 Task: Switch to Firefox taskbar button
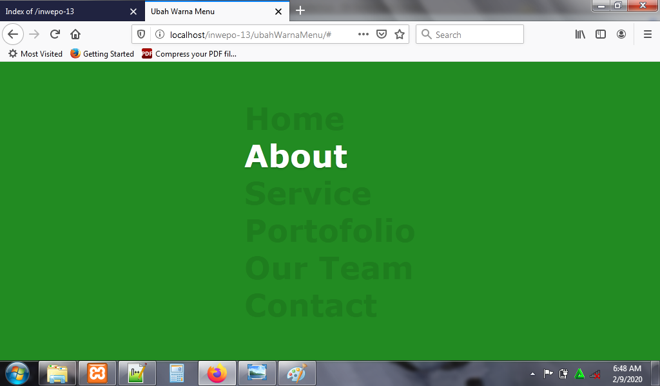point(217,373)
